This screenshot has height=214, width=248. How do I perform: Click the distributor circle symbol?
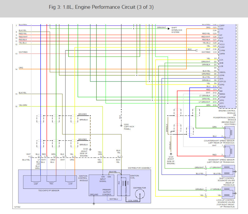click(x=140, y=194)
